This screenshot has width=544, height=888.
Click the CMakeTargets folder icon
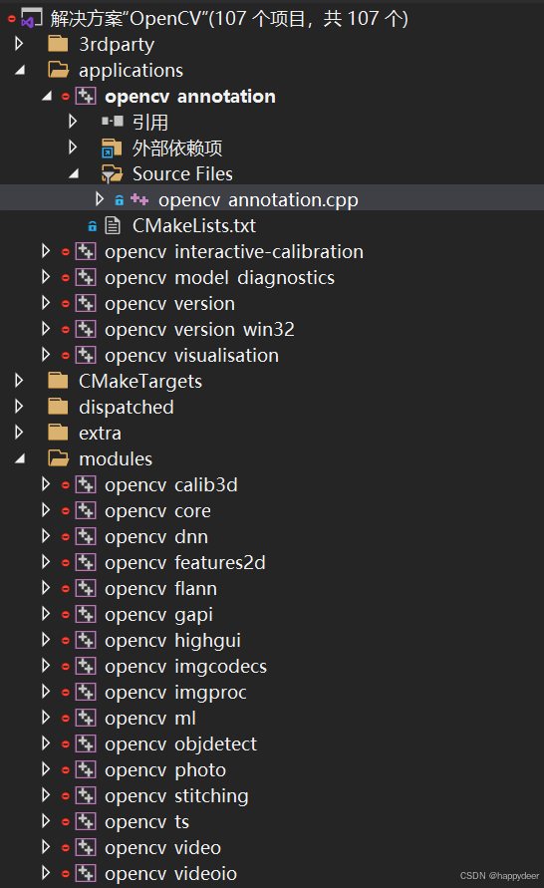59,381
